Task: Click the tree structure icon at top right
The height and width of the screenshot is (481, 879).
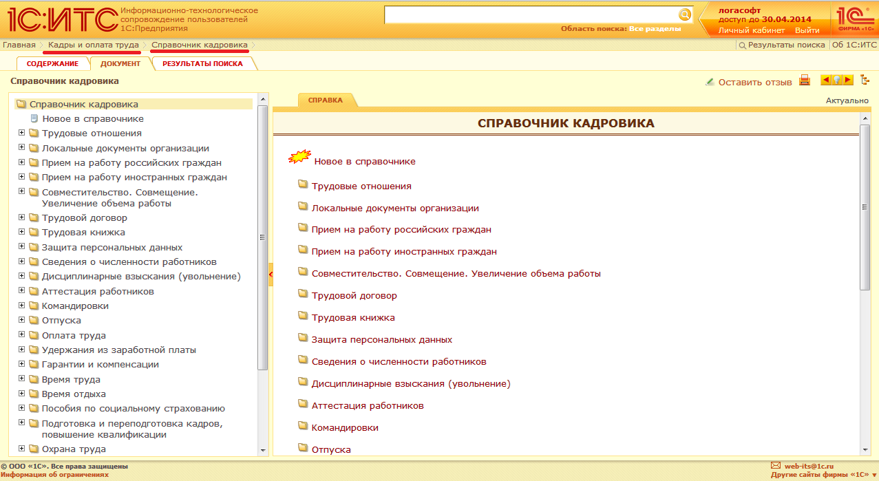Action: [865, 80]
